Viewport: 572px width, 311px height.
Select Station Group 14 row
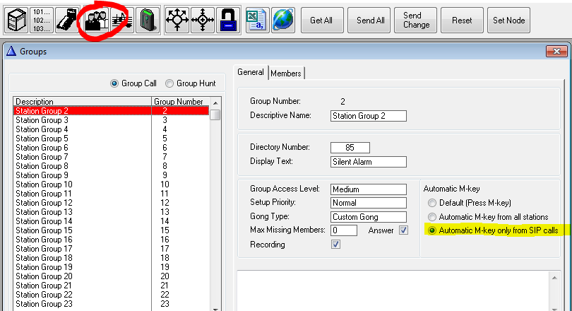(112, 221)
